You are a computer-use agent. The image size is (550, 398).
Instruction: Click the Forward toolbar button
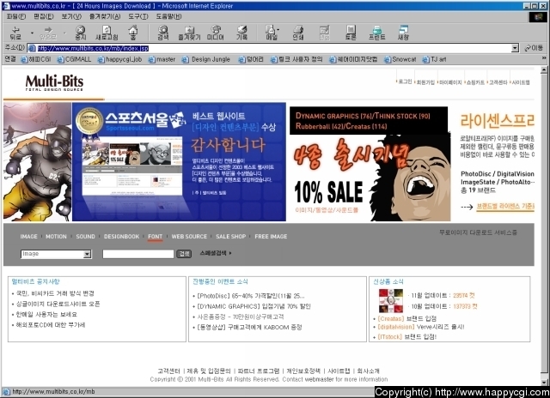(x=48, y=33)
